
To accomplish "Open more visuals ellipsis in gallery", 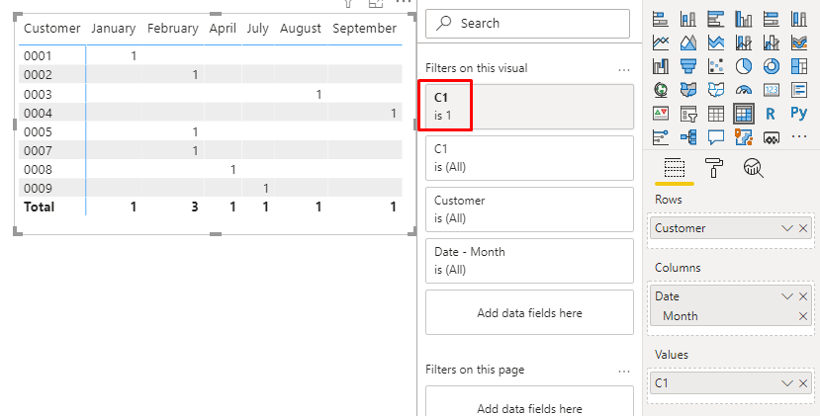I will click(x=799, y=136).
